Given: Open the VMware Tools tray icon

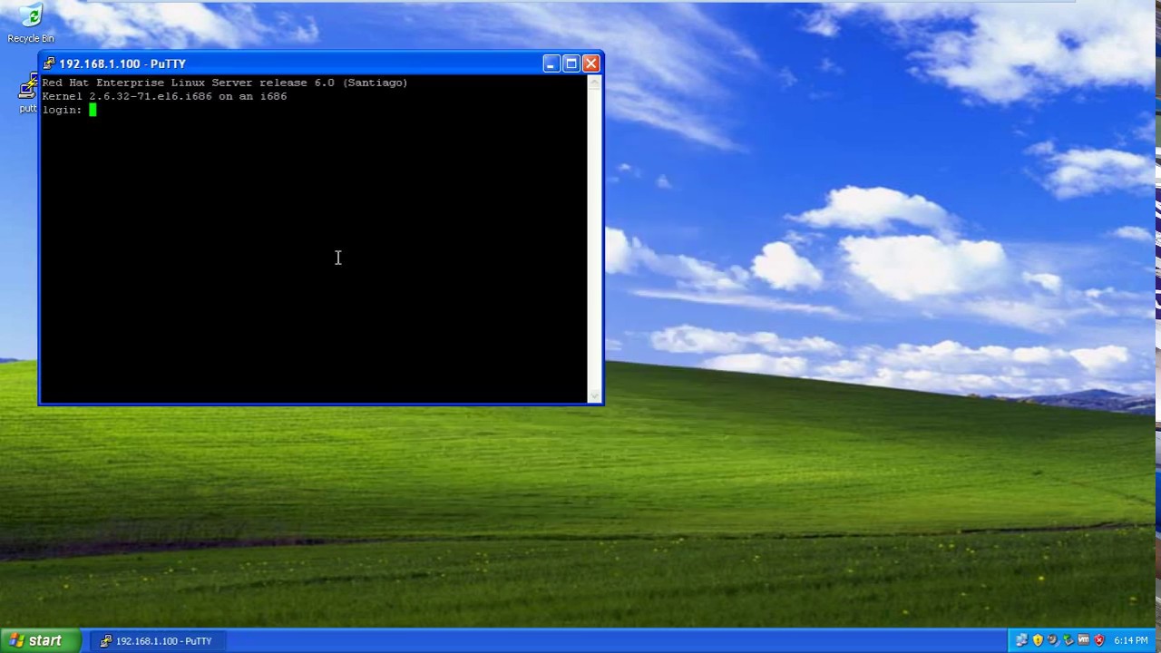Looking at the screenshot, I should point(1083,639).
